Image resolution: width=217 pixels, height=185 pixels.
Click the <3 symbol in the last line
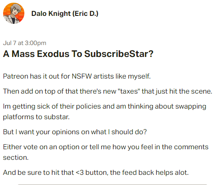pyautogui.click(x=80, y=173)
